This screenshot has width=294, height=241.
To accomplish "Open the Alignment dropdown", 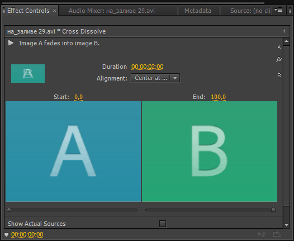I will coord(155,78).
